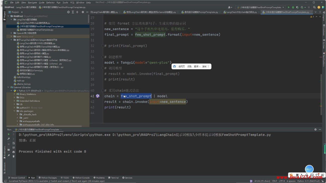Image resolution: width=326 pixels, height=183 pixels.
Task: Click the Select Opened File target icon
Action: click(x=68, y=12)
